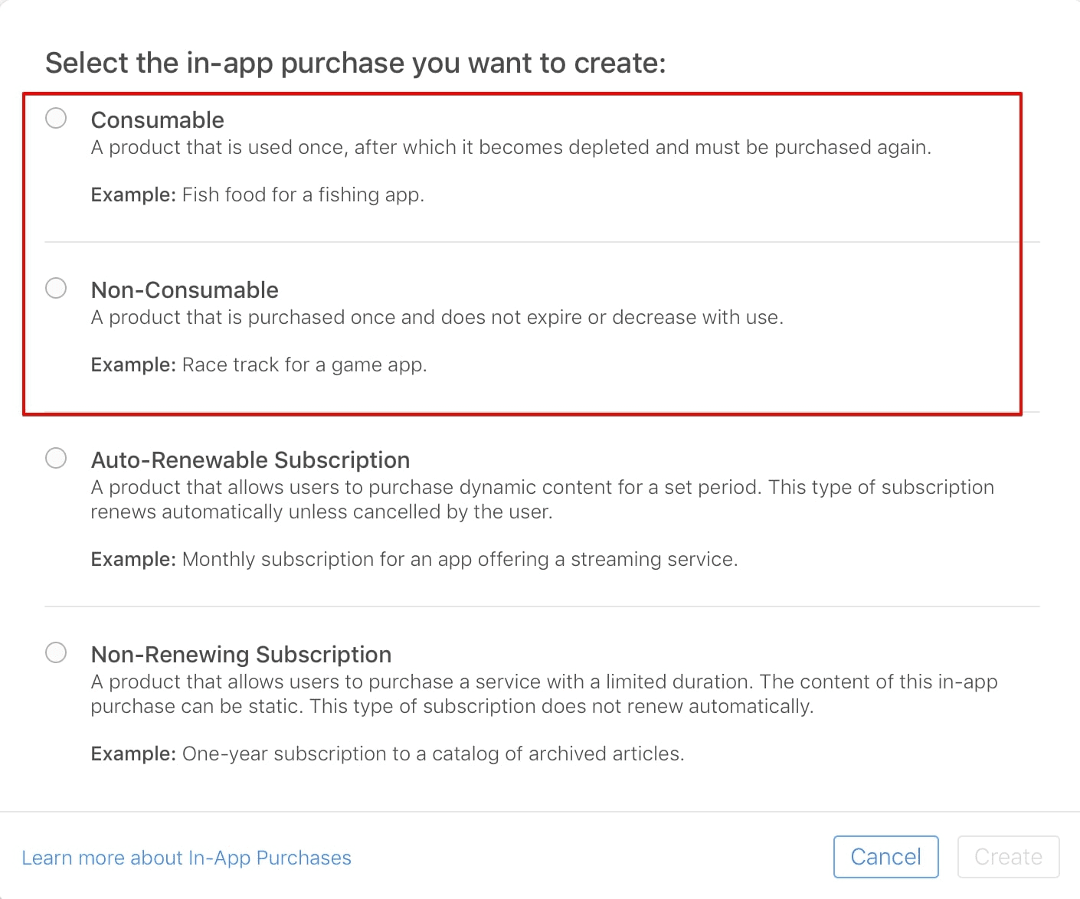Screen dimensions: 1080x899
Task: Click the Auto-Renewable Subscription heading label
Action: [250, 460]
